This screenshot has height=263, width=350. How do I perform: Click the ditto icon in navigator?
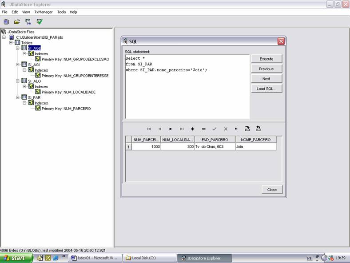[x=236, y=129]
